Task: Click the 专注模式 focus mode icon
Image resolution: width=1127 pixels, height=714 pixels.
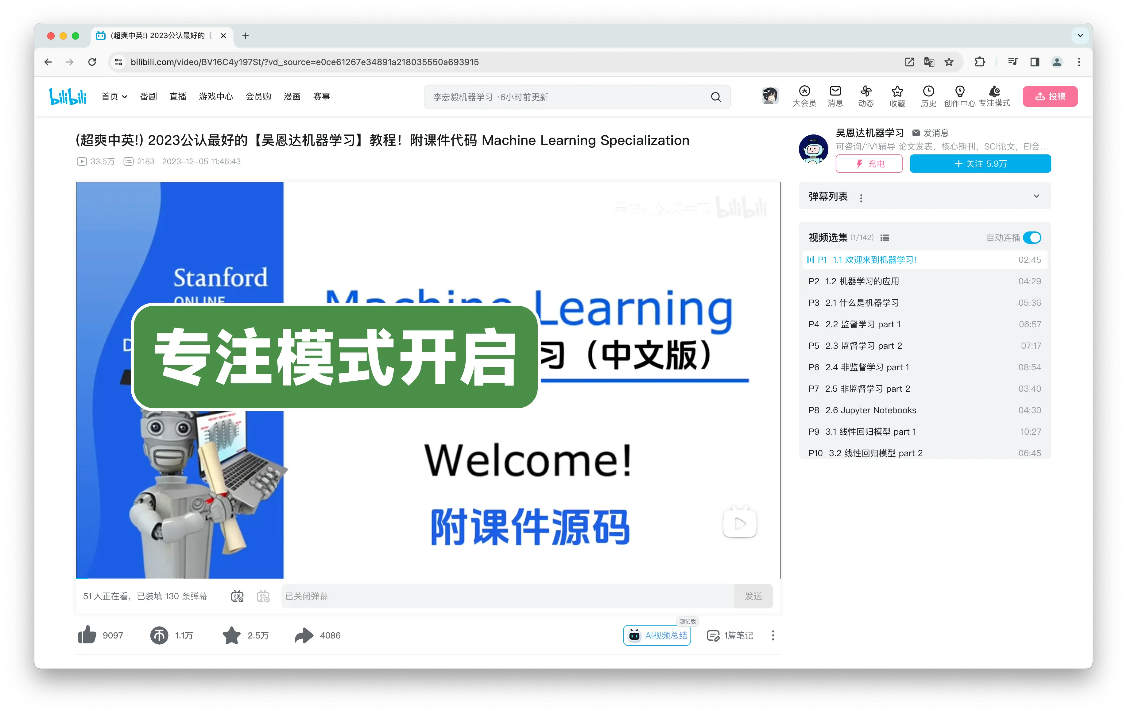Action: coord(994,96)
